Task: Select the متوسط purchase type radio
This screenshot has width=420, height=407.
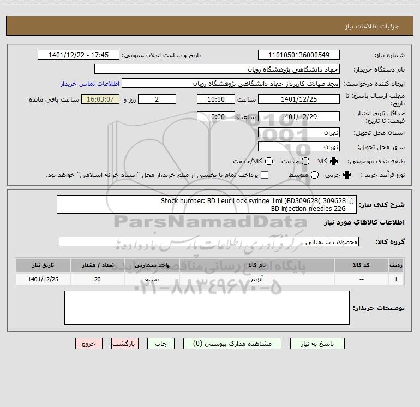Action: coord(315,175)
